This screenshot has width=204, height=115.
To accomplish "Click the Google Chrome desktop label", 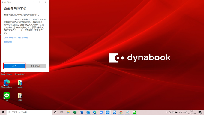I will pos(7,74).
